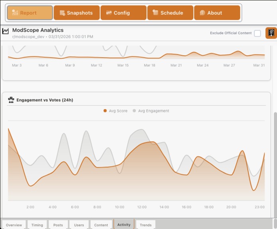277x229 pixels.
Task: Open the About tab
Action: pos(217,13)
